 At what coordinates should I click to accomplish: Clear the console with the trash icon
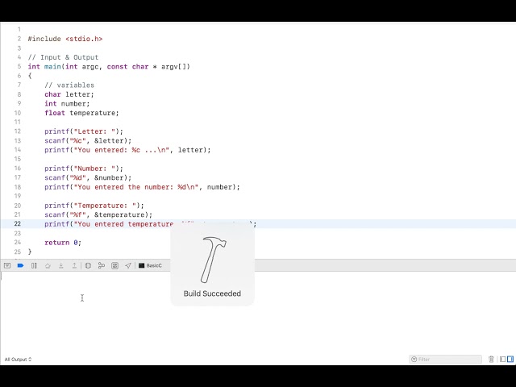click(x=491, y=360)
